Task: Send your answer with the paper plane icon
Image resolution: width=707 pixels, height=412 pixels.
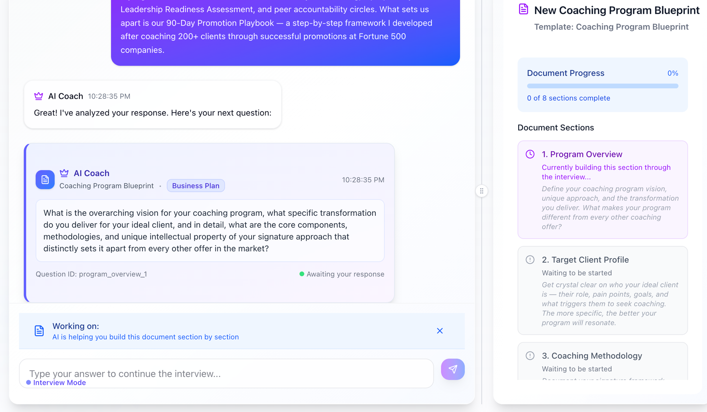Action: tap(453, 369)
